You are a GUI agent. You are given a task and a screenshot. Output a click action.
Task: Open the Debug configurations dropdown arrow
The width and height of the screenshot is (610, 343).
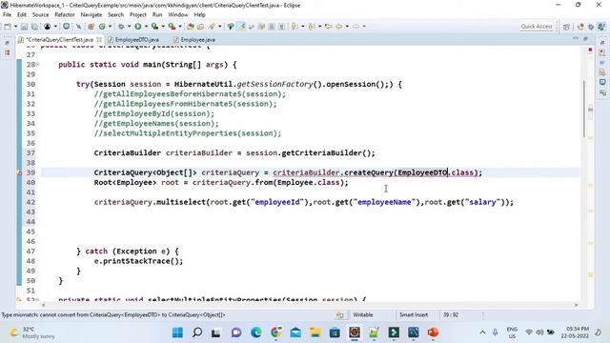pos(129,27)
